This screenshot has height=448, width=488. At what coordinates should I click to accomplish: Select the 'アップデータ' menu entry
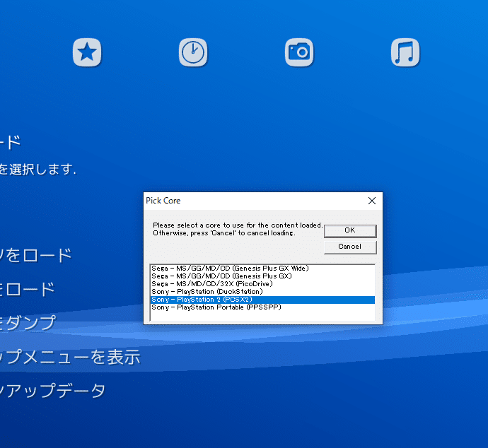52,391
